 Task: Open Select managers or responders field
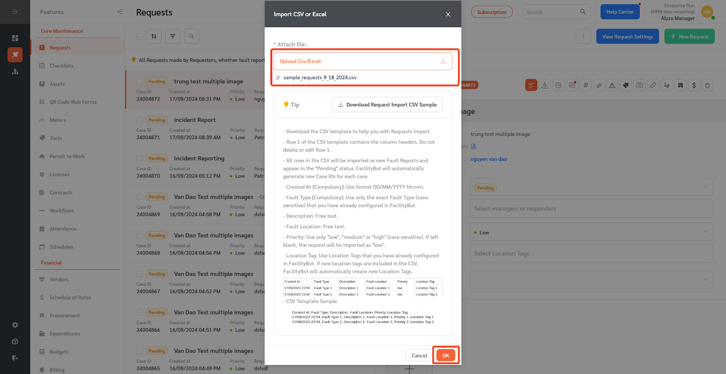tap(591, 209)
